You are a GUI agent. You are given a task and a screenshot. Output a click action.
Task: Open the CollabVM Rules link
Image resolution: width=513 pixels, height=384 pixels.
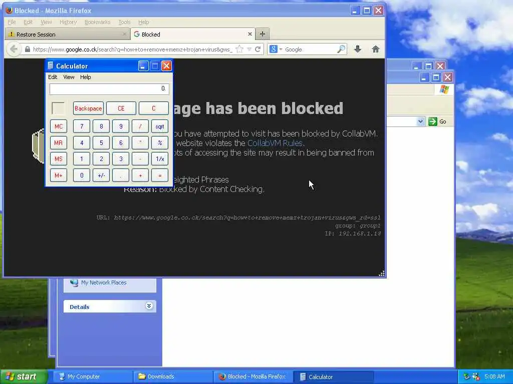(x=275, y=143)
